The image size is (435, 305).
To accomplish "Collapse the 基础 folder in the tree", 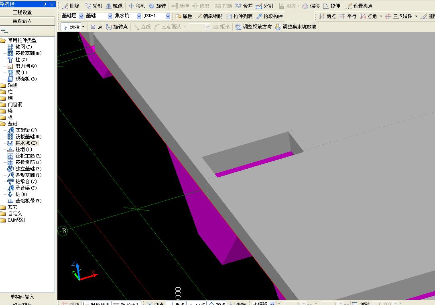I will pyautogui.click(x=3, y=124).
